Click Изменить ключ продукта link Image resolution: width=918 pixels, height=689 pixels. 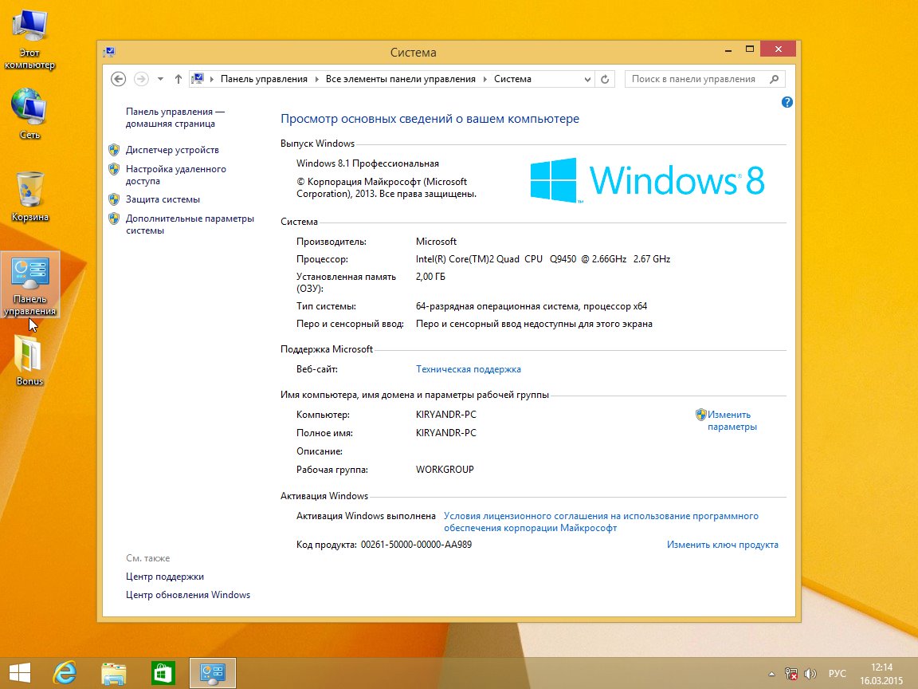(x=722, y=545)
